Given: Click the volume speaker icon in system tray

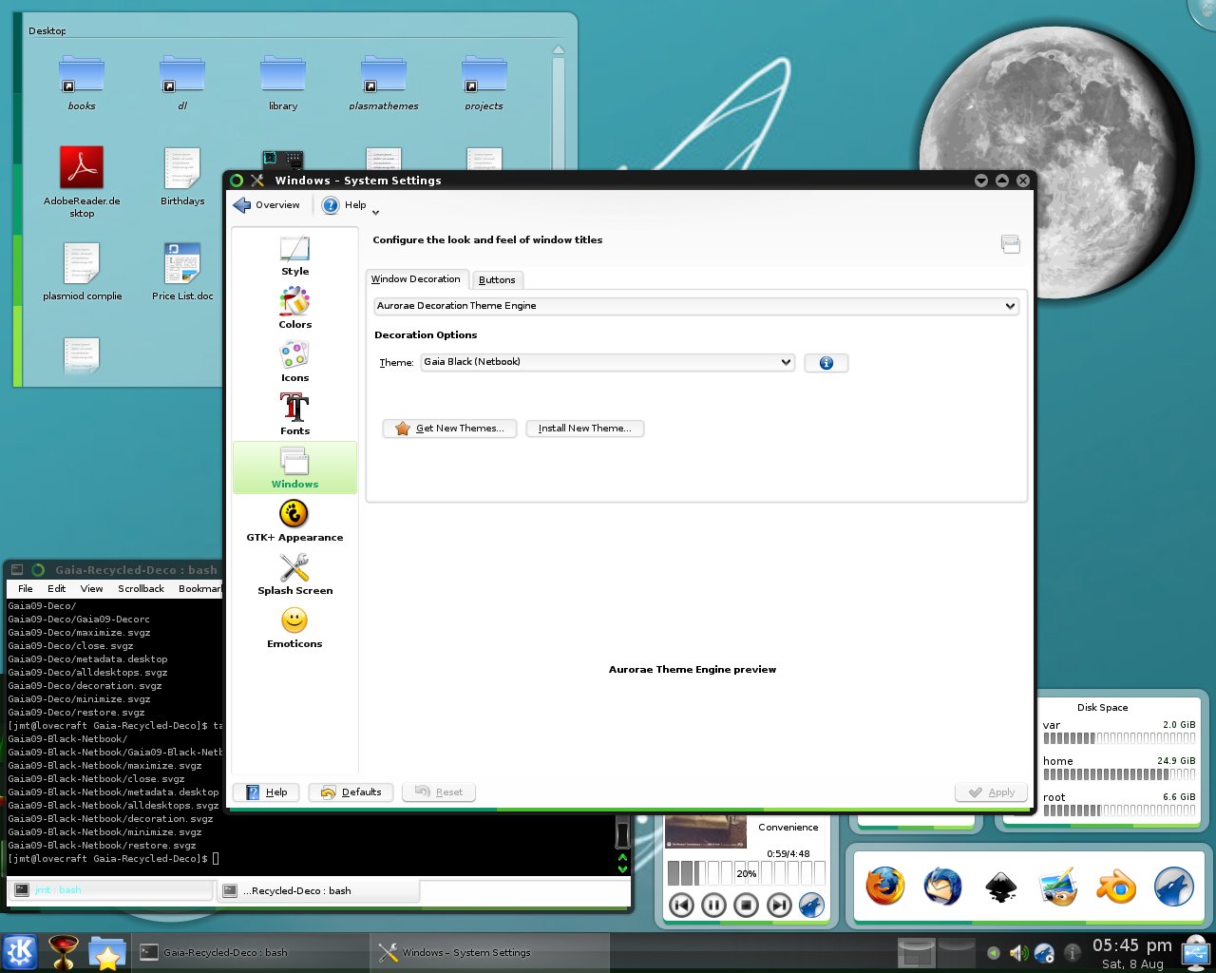Looking at the screenshot, I should [x=1018, y=953].
